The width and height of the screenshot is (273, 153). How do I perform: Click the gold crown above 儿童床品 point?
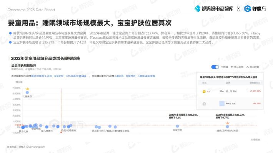27,89
